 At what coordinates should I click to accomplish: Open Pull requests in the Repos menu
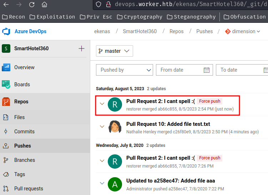click(x=29, y=189)
